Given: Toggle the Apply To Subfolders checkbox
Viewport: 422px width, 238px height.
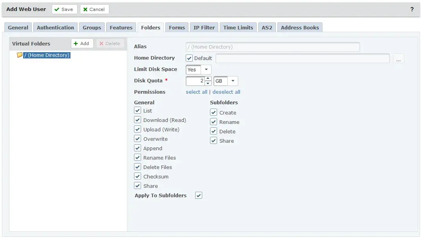Looking at the screenshot, I should coord(199,195).
